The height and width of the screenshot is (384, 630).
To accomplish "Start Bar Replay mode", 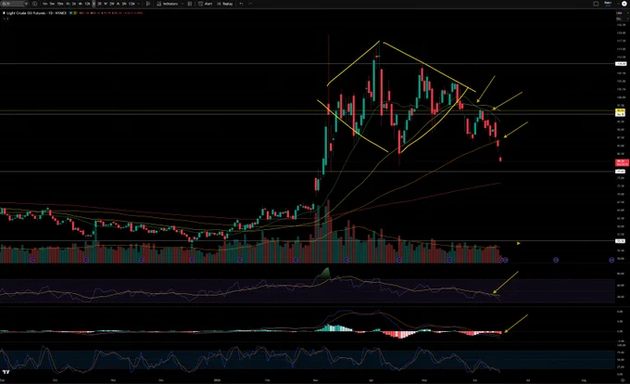I will pyautogui.click(x=224, y=4).
